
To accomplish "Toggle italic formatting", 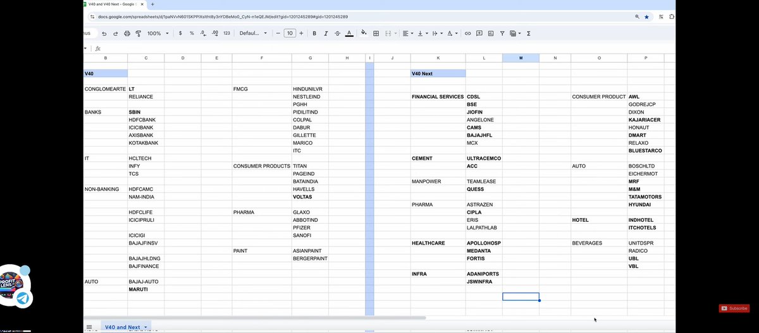I will (x=326, y=33).
